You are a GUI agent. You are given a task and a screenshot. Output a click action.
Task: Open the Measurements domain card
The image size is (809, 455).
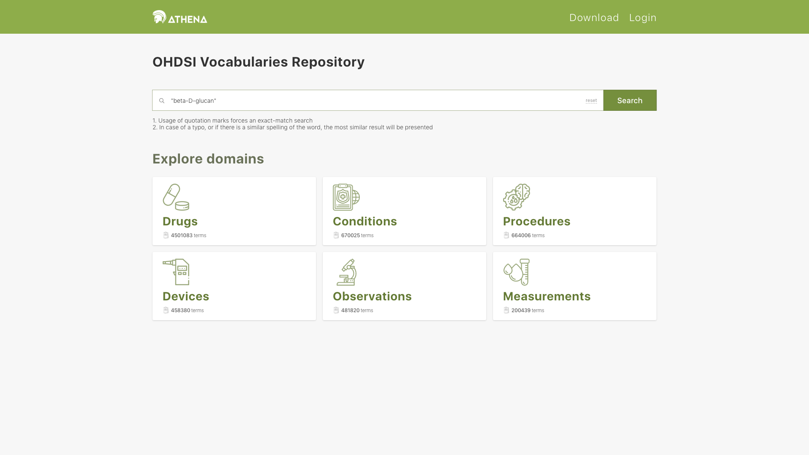pyautogui.click(x=574, y=286)
